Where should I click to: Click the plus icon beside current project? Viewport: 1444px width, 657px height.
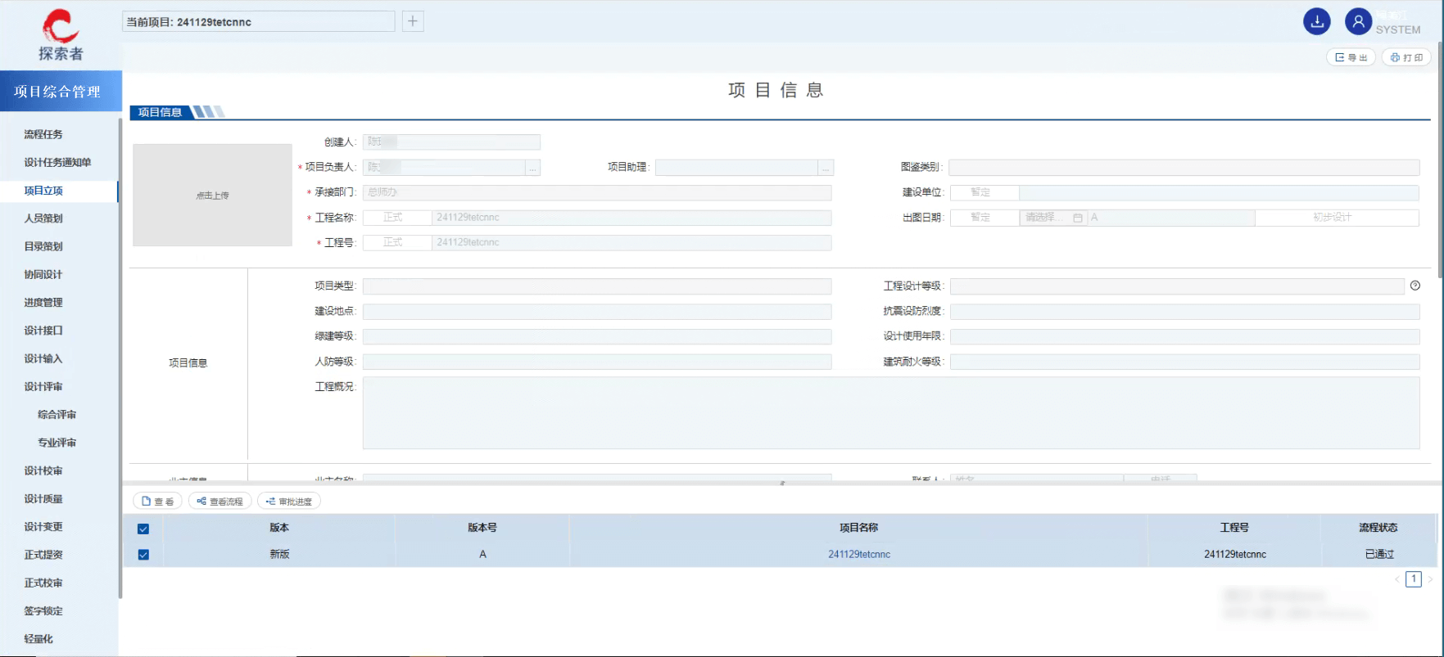(413, 21)
